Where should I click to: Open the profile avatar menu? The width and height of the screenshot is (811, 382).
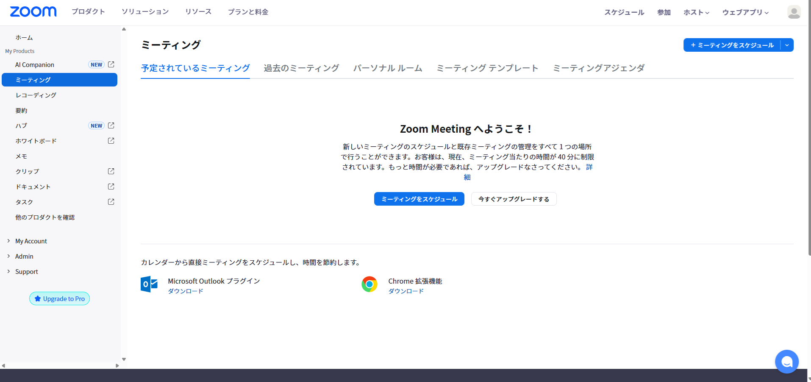point(794,12)
